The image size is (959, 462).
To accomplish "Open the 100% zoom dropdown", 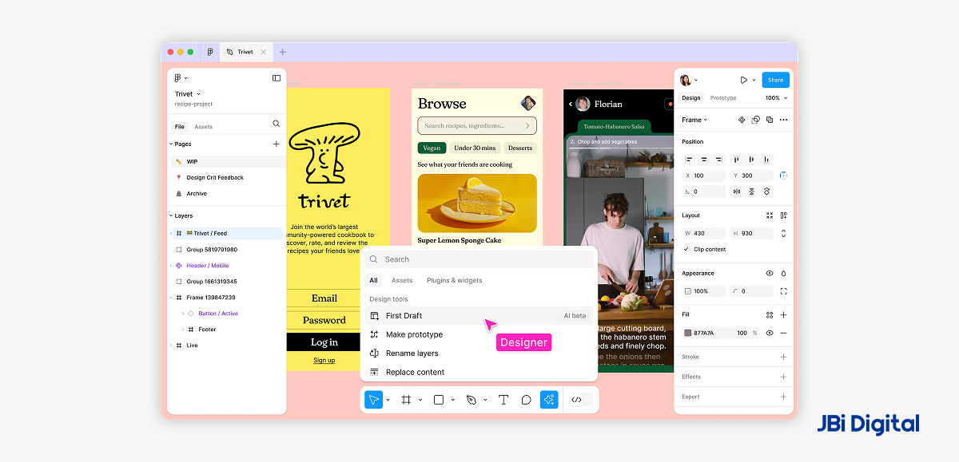I will [777, 98].
